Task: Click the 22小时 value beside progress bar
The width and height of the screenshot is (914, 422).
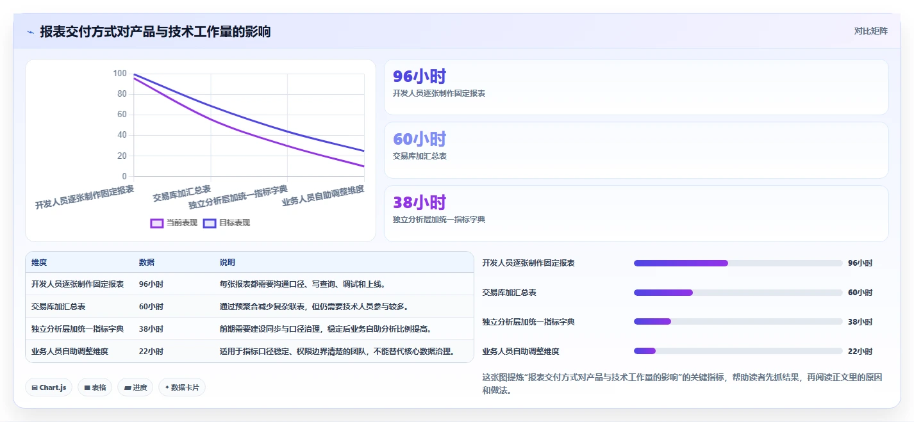Action: click(x=860, y=352)
